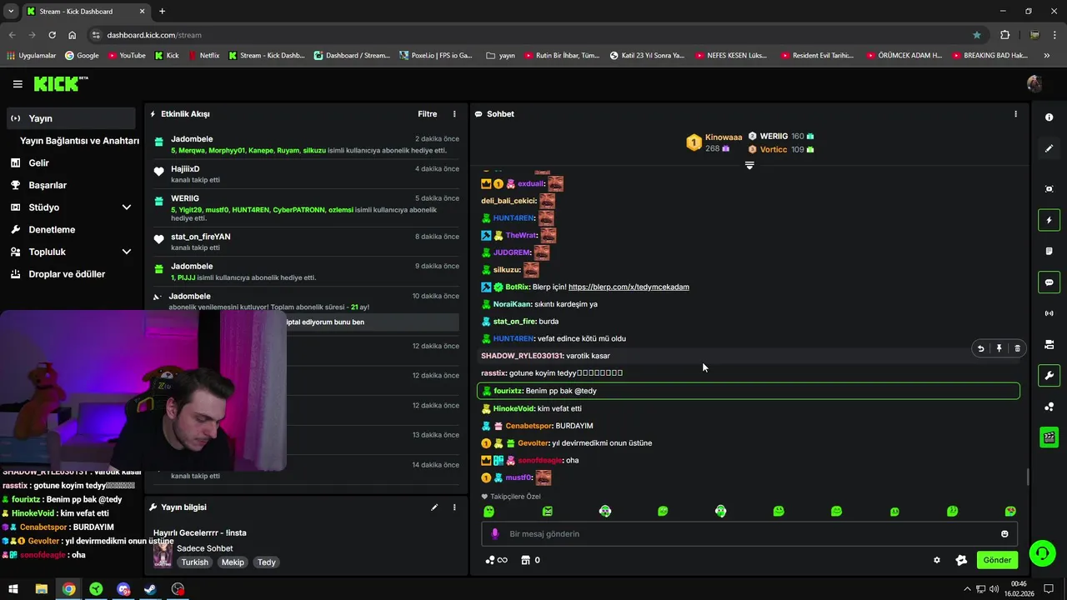Select the heart-eyes green emote
The image size is (1067, 600).
coord(1010,511)
